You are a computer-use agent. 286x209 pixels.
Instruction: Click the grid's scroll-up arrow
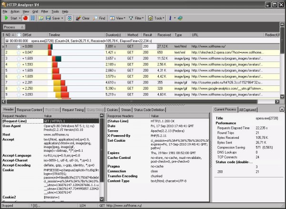pos(282,24)
